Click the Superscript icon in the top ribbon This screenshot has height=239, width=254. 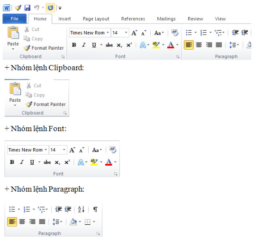[x=129, y=45]
